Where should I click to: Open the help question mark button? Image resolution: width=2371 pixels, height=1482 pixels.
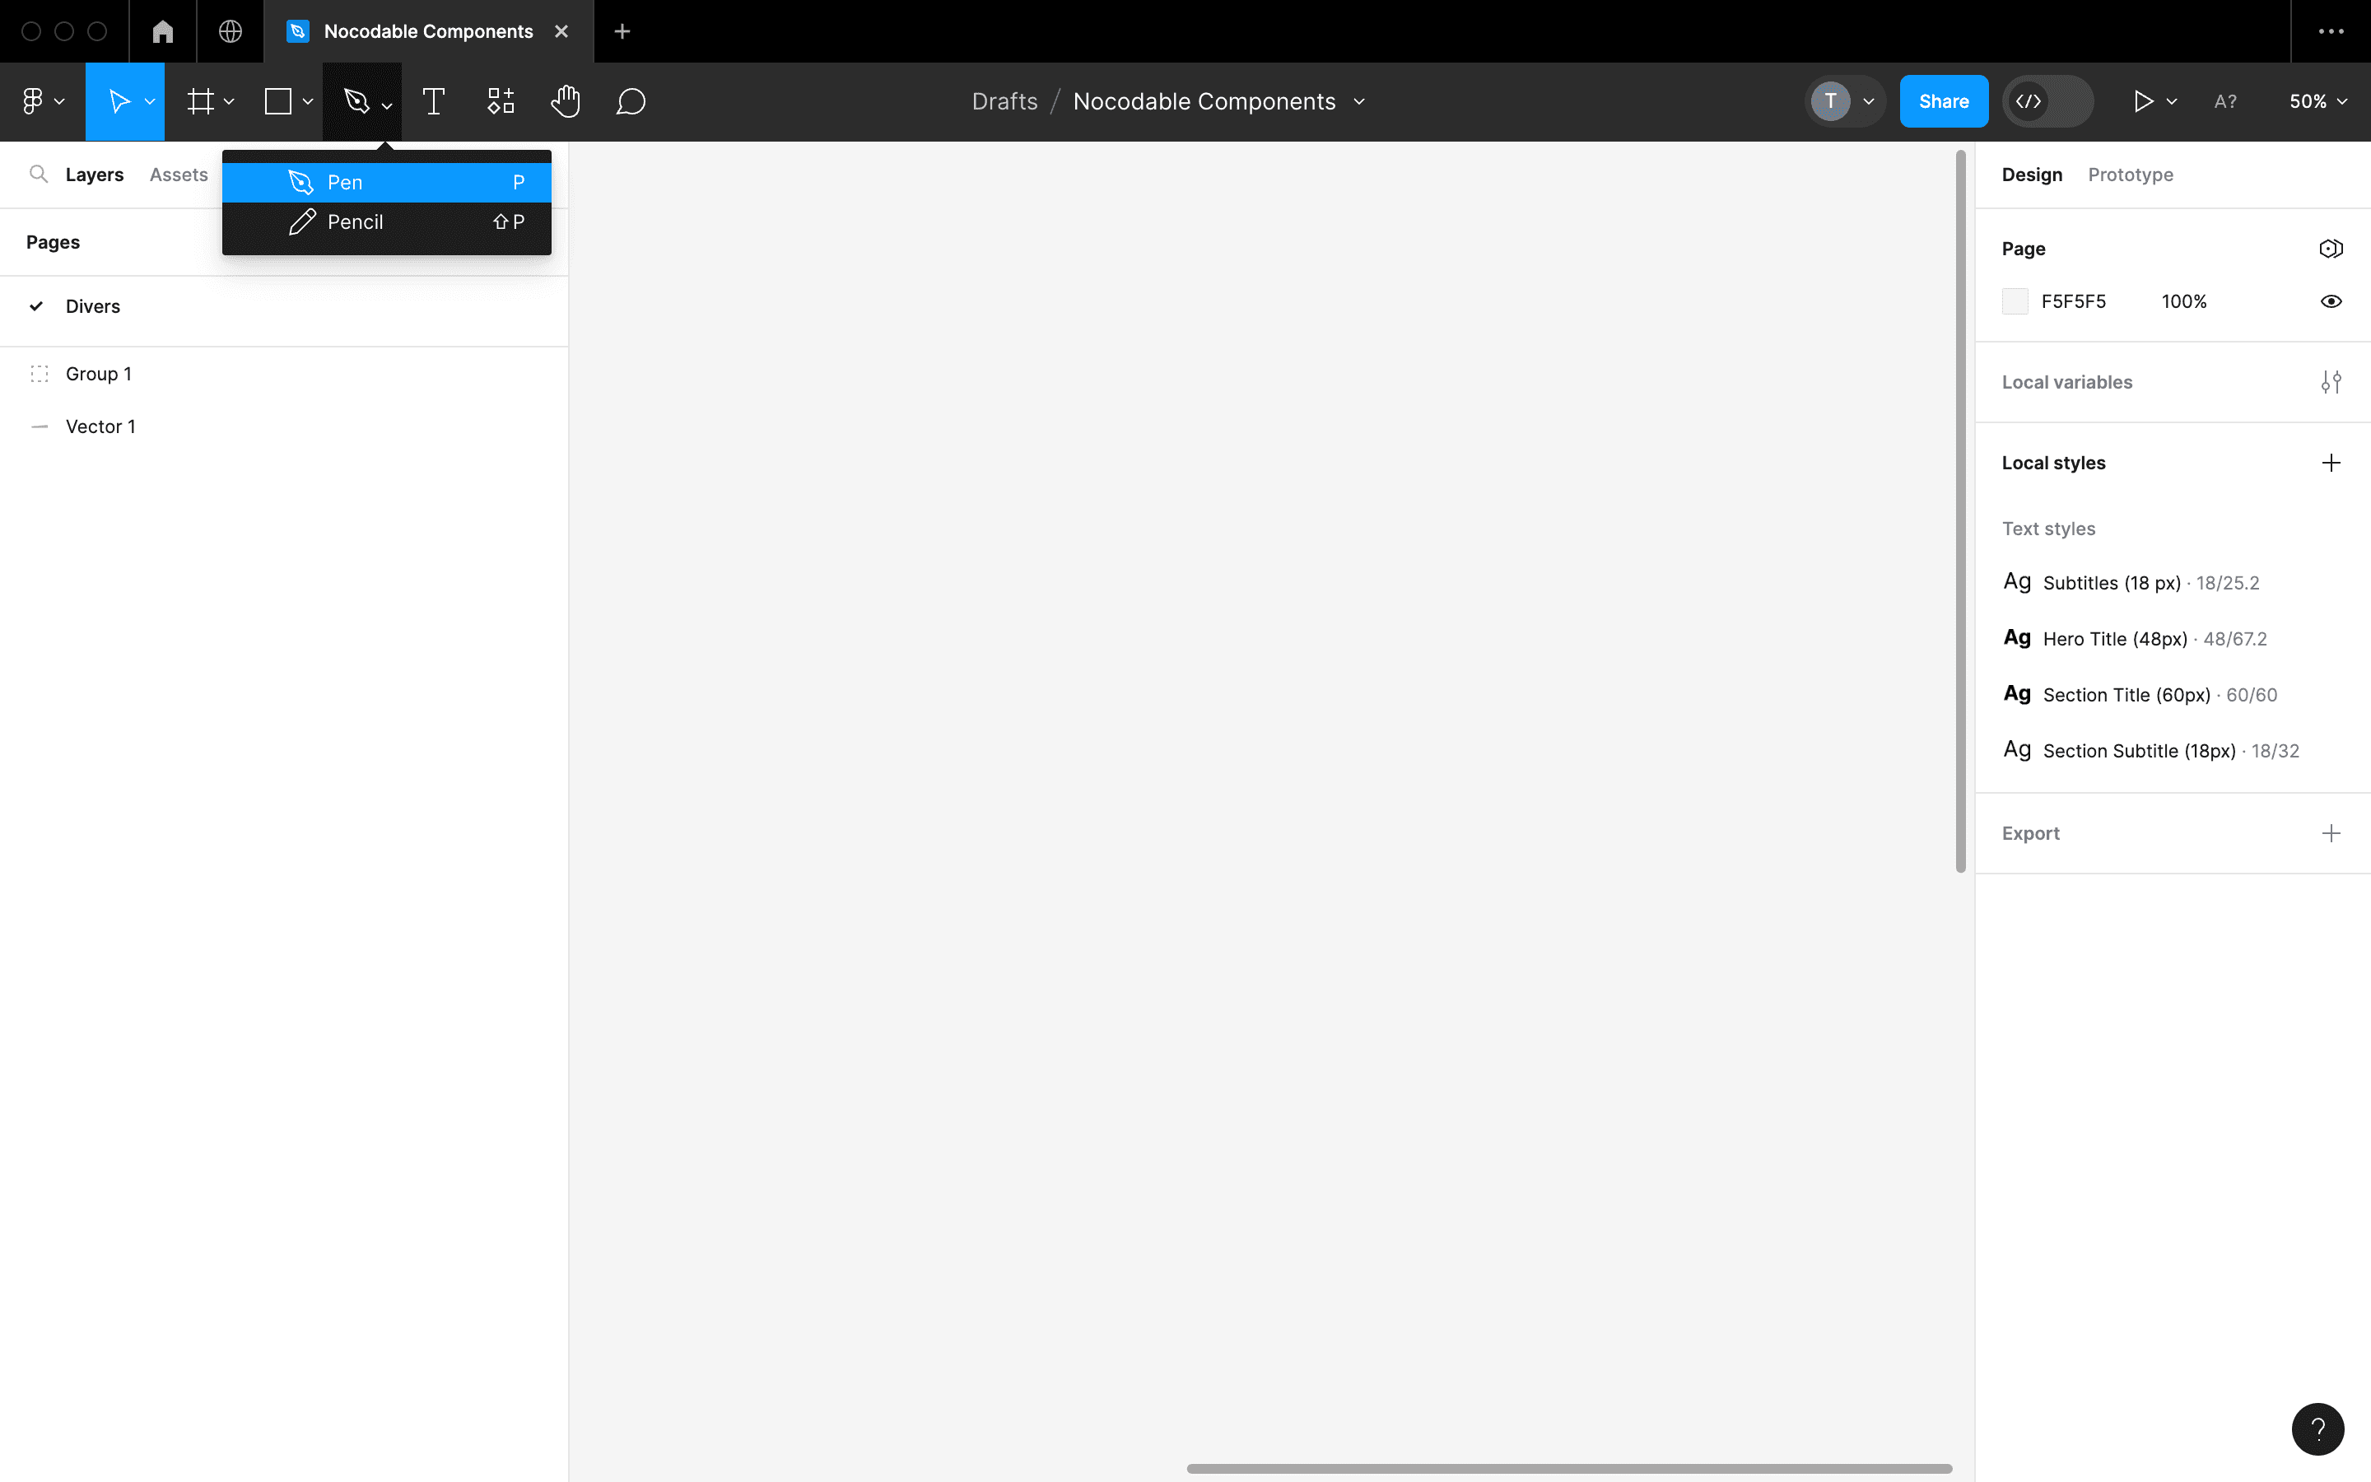click(x=2317, y=1429)
